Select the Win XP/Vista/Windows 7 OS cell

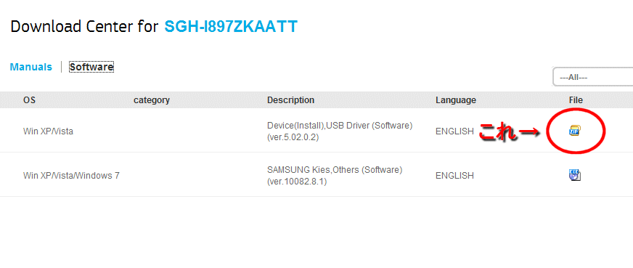point(71,176)
